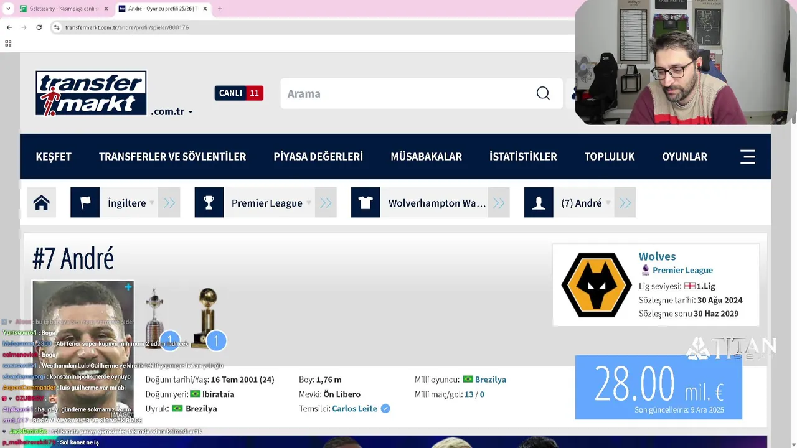Click the double arrow after İngiltere
The image size is (797, 448).
169,203
